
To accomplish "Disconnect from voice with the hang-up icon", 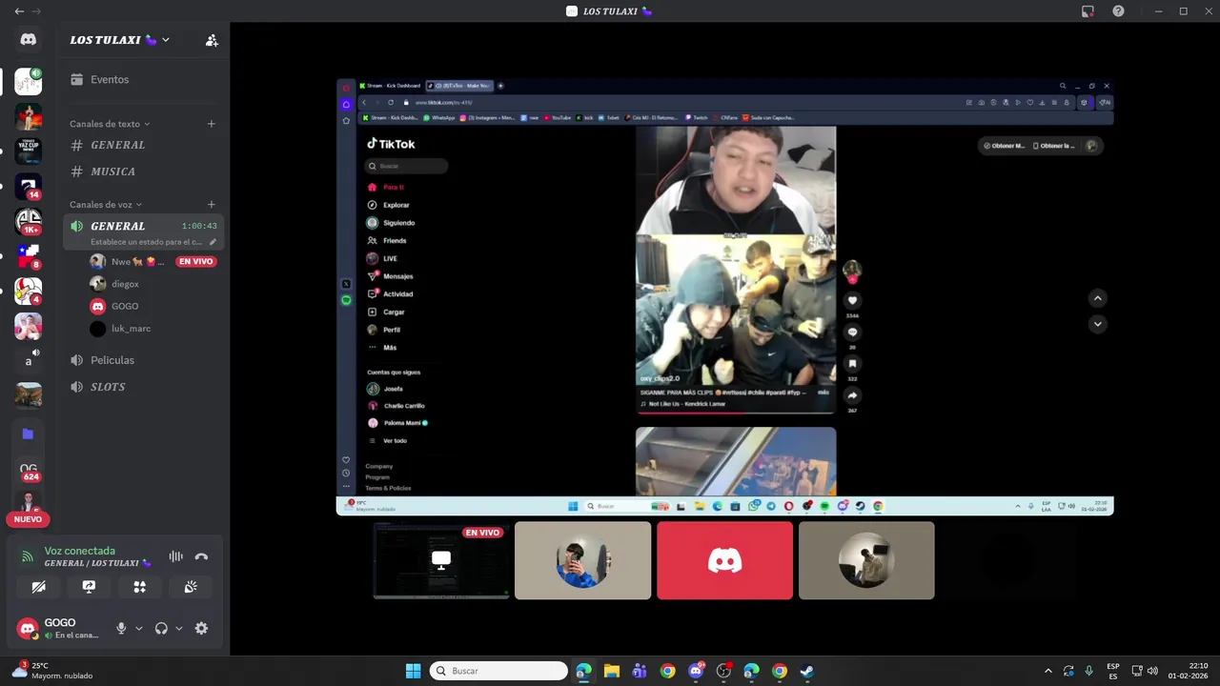I will pyautogui.click(x=201, y=556).
